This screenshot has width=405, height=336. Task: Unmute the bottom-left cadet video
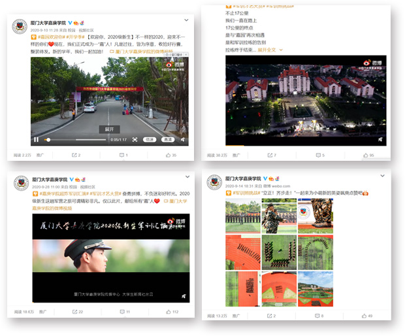pos(184,296)
